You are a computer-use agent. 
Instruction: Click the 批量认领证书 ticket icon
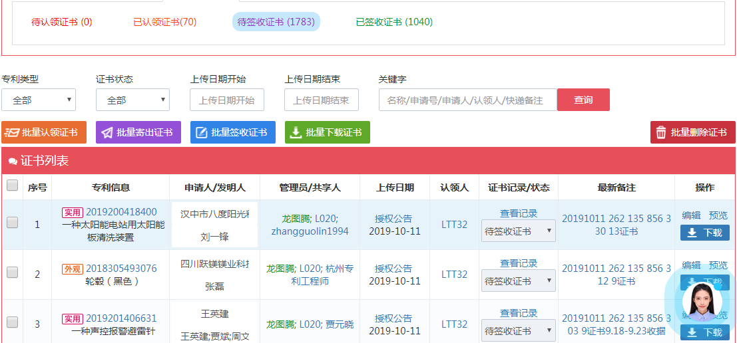coord(13,132)
